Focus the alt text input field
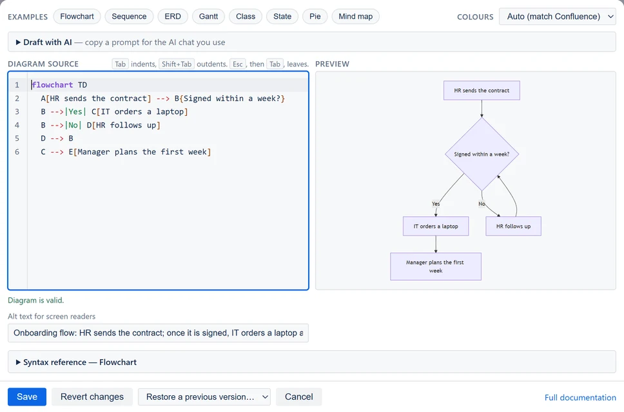The height and width of the screenshot is (412, 624). click(x=158, y=333)
